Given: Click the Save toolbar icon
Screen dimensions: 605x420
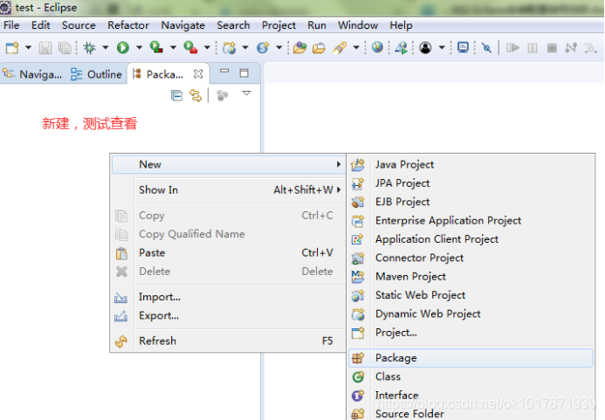Looking at the screenshot, I should pyautogui.click(x=45, y=48).
